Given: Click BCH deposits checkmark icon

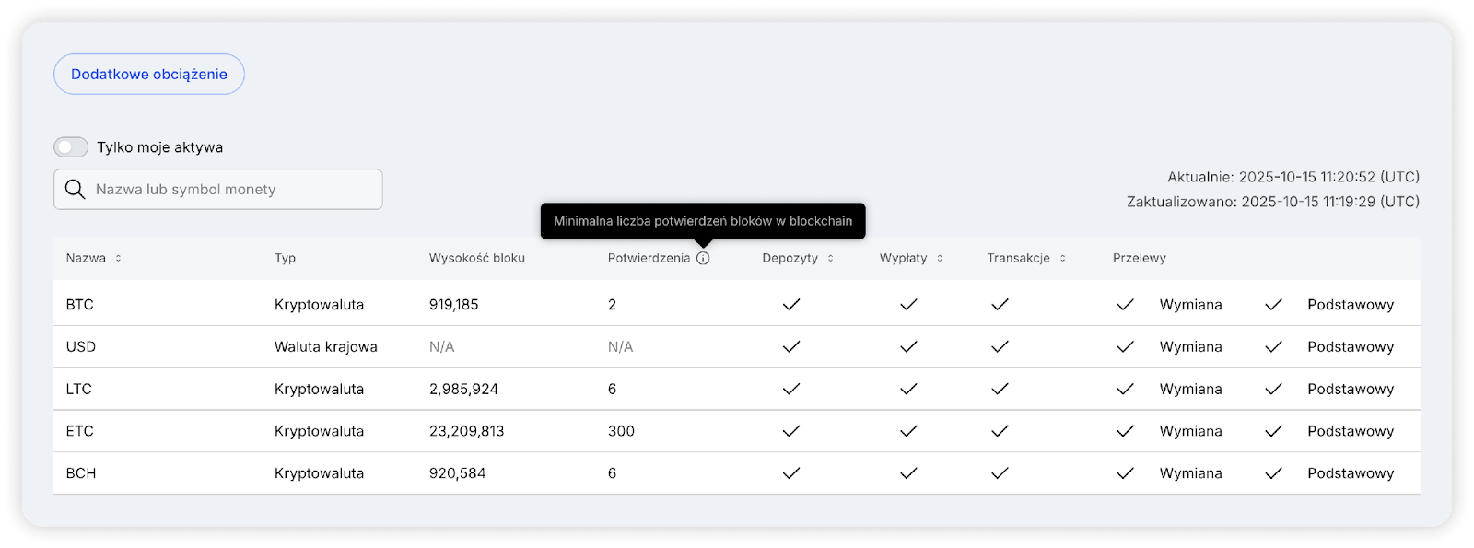Looking at the screenshot, I should pos(790,473).
